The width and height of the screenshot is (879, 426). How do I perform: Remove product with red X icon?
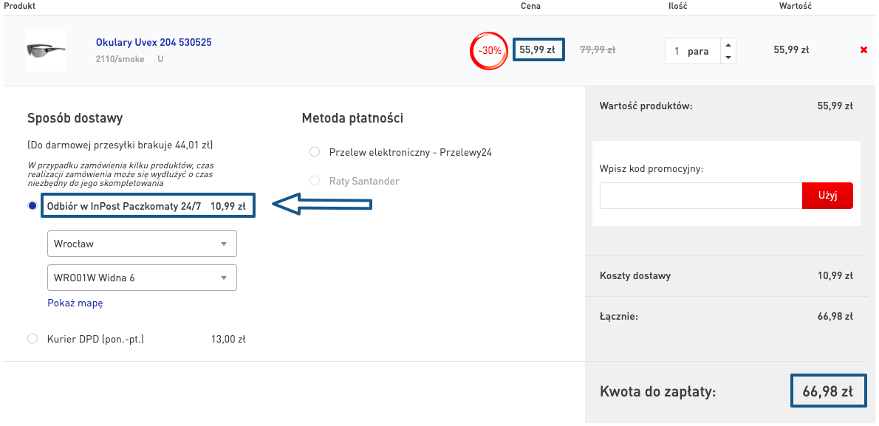click(x=863, y=50)
